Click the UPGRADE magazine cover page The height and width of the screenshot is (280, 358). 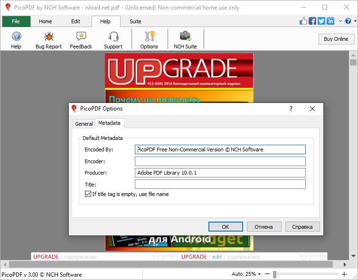179,77
